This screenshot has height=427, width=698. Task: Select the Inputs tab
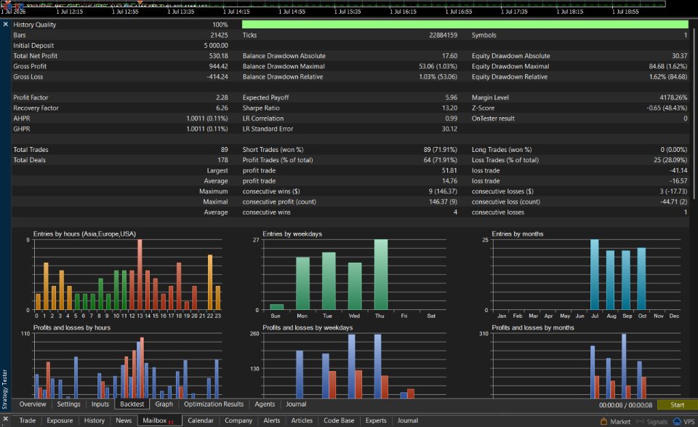100,404
